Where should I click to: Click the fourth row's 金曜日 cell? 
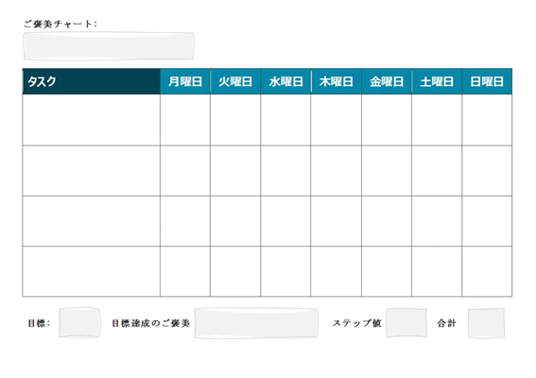(x=387, y=271)
